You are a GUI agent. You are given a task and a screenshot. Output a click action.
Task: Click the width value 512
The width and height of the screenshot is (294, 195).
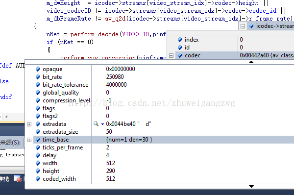tap(110, 163)
